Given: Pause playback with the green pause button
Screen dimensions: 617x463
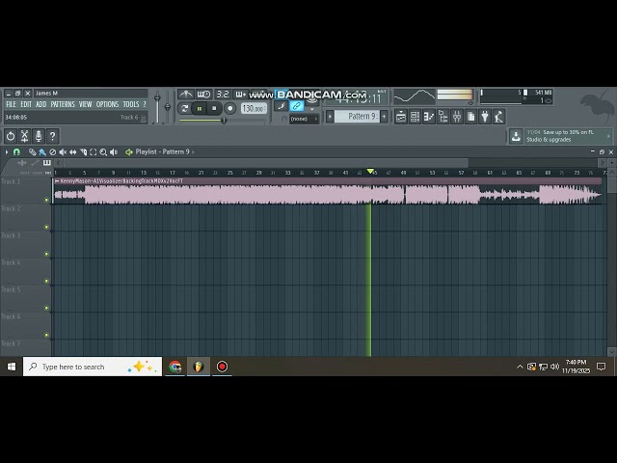Looking at the screenshot, I should (x=200, y=108).
